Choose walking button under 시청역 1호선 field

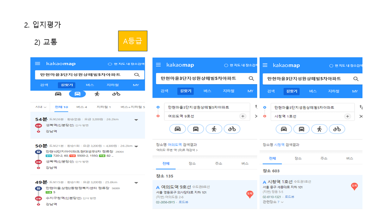click(x=319, y=129)
